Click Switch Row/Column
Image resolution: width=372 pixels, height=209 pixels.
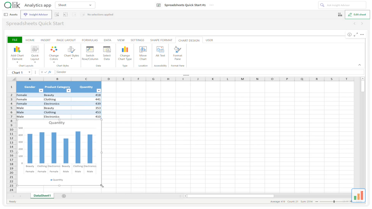coord(90,53)
